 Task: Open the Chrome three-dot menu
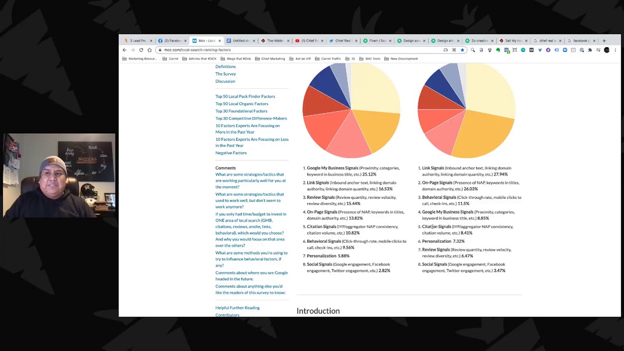615,50
